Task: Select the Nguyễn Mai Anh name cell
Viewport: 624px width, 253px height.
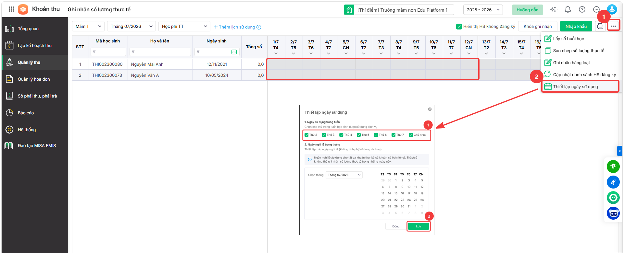Action: click(160, 64)
